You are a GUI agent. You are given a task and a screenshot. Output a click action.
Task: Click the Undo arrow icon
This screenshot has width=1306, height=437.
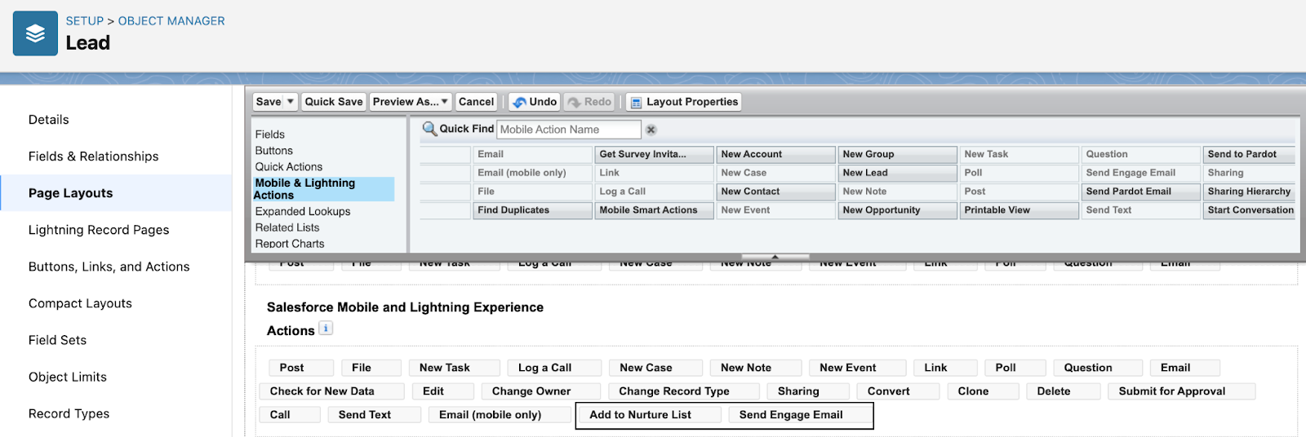(519, 102)
